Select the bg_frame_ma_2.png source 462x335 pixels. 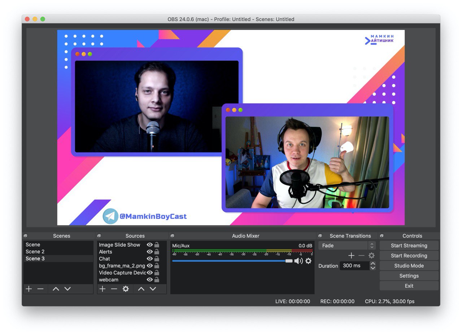point(122,266)
